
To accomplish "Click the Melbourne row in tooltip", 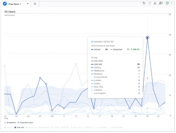I will click(x=115, y=71).
